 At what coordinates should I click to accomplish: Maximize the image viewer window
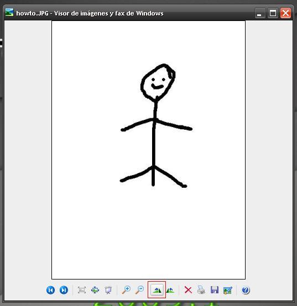point(273,13)
